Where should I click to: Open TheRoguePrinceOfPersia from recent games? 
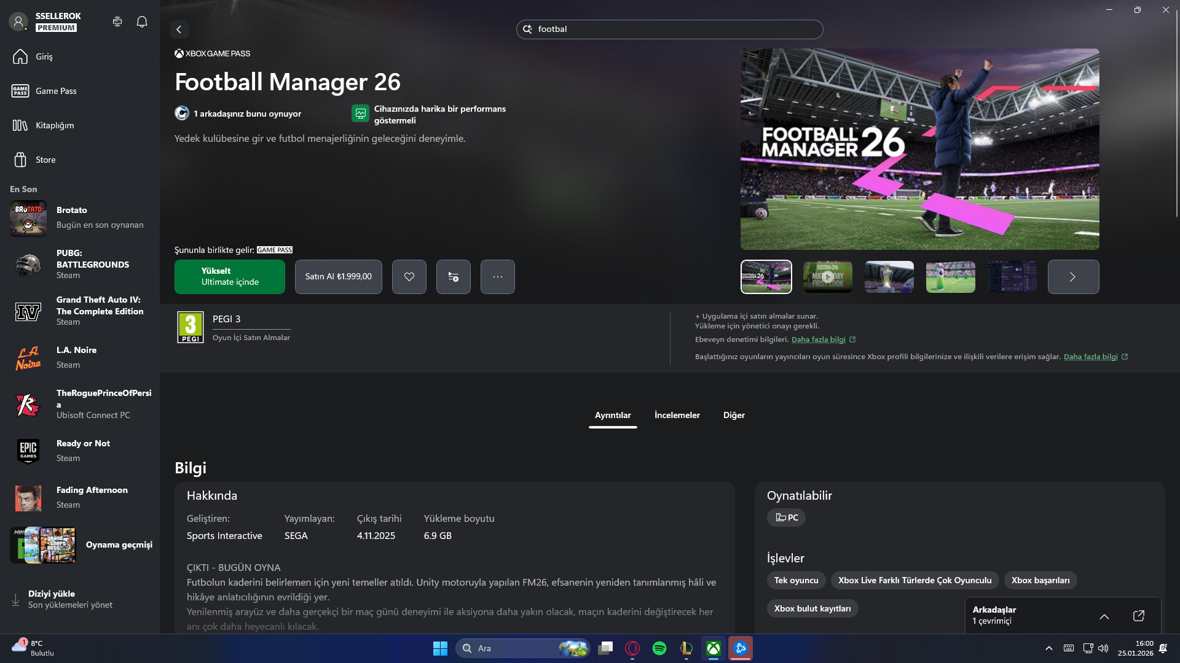[x=80, y=405]
